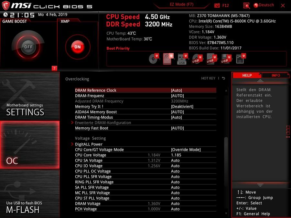Open Memory Fast Boot value dropdown
291x218 pixels.
tap(178, 128)
